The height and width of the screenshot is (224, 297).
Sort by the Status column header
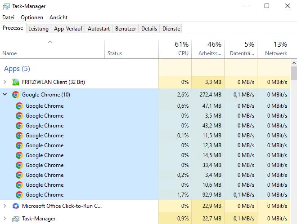[x=132, y=49]
